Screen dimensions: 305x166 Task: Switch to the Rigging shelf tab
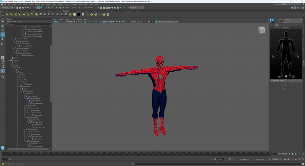[50, 11]
